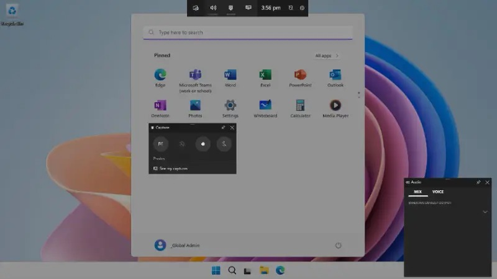The width and height of the screenshot is (497, 279).
Task: Toggle the Audio widget in Game Bar
Action: (x=213, y=8)
